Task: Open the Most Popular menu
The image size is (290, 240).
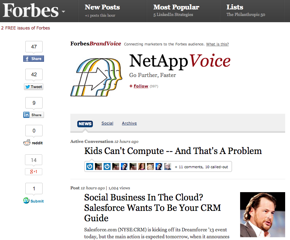Action: coord(176,7)
